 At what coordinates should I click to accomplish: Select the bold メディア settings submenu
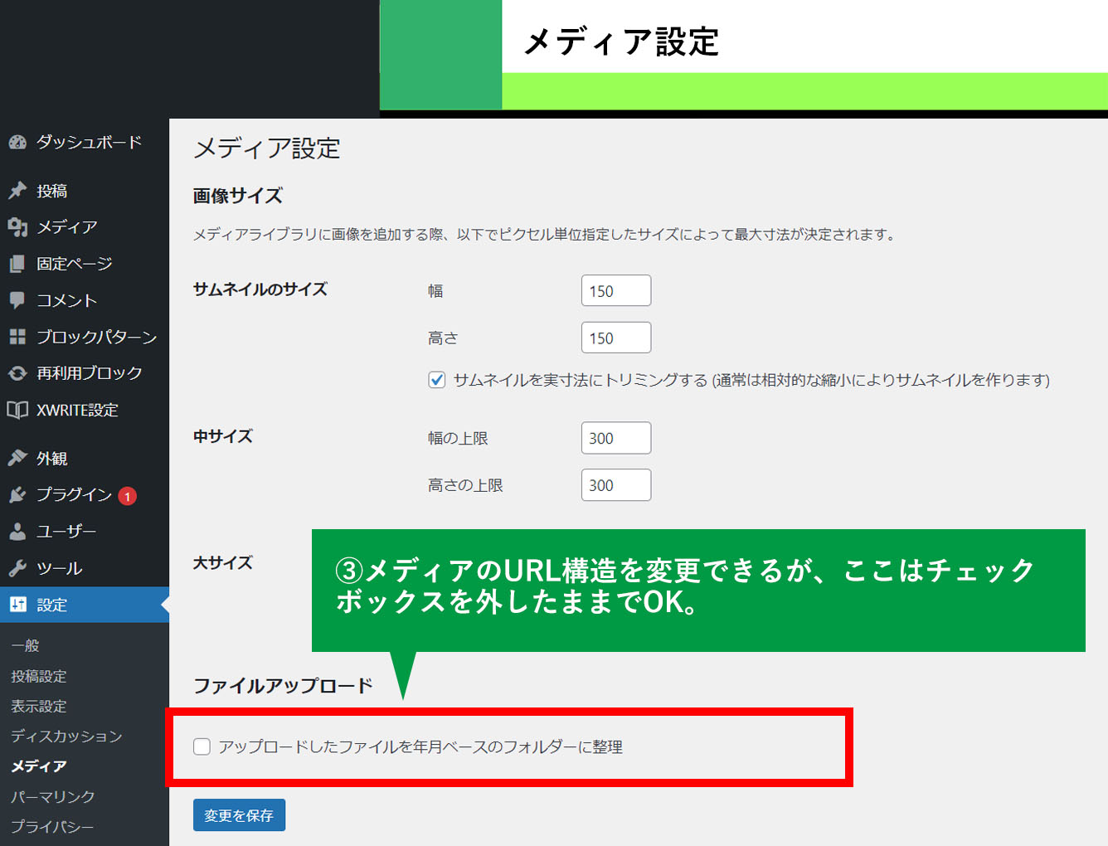point(39,766)
